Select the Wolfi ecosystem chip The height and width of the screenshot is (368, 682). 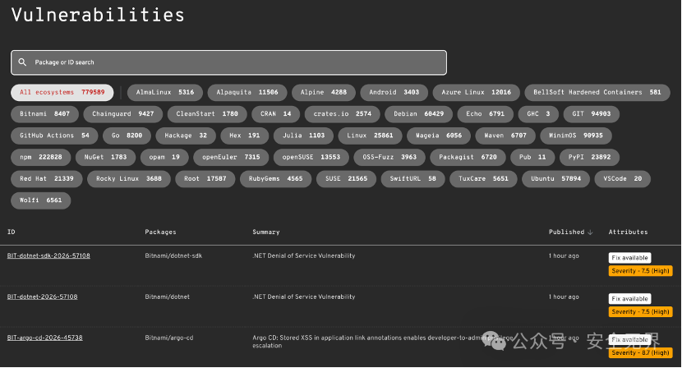(x=41, y=200)
